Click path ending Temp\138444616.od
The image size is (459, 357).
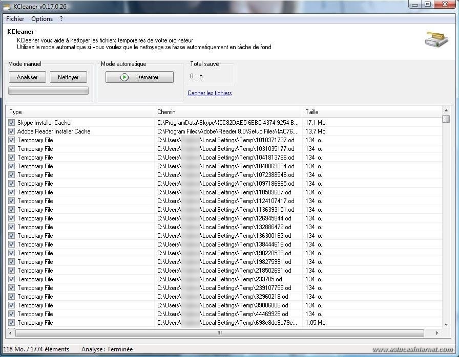tap(224, 244)
